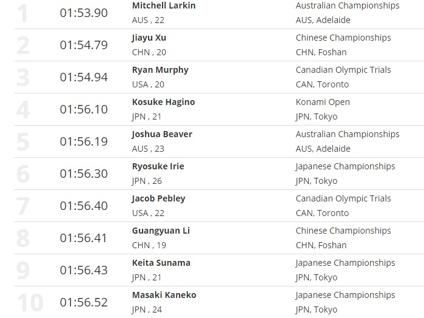
Task: Click on Joshua Beaver's name
Action: [162, 134]
